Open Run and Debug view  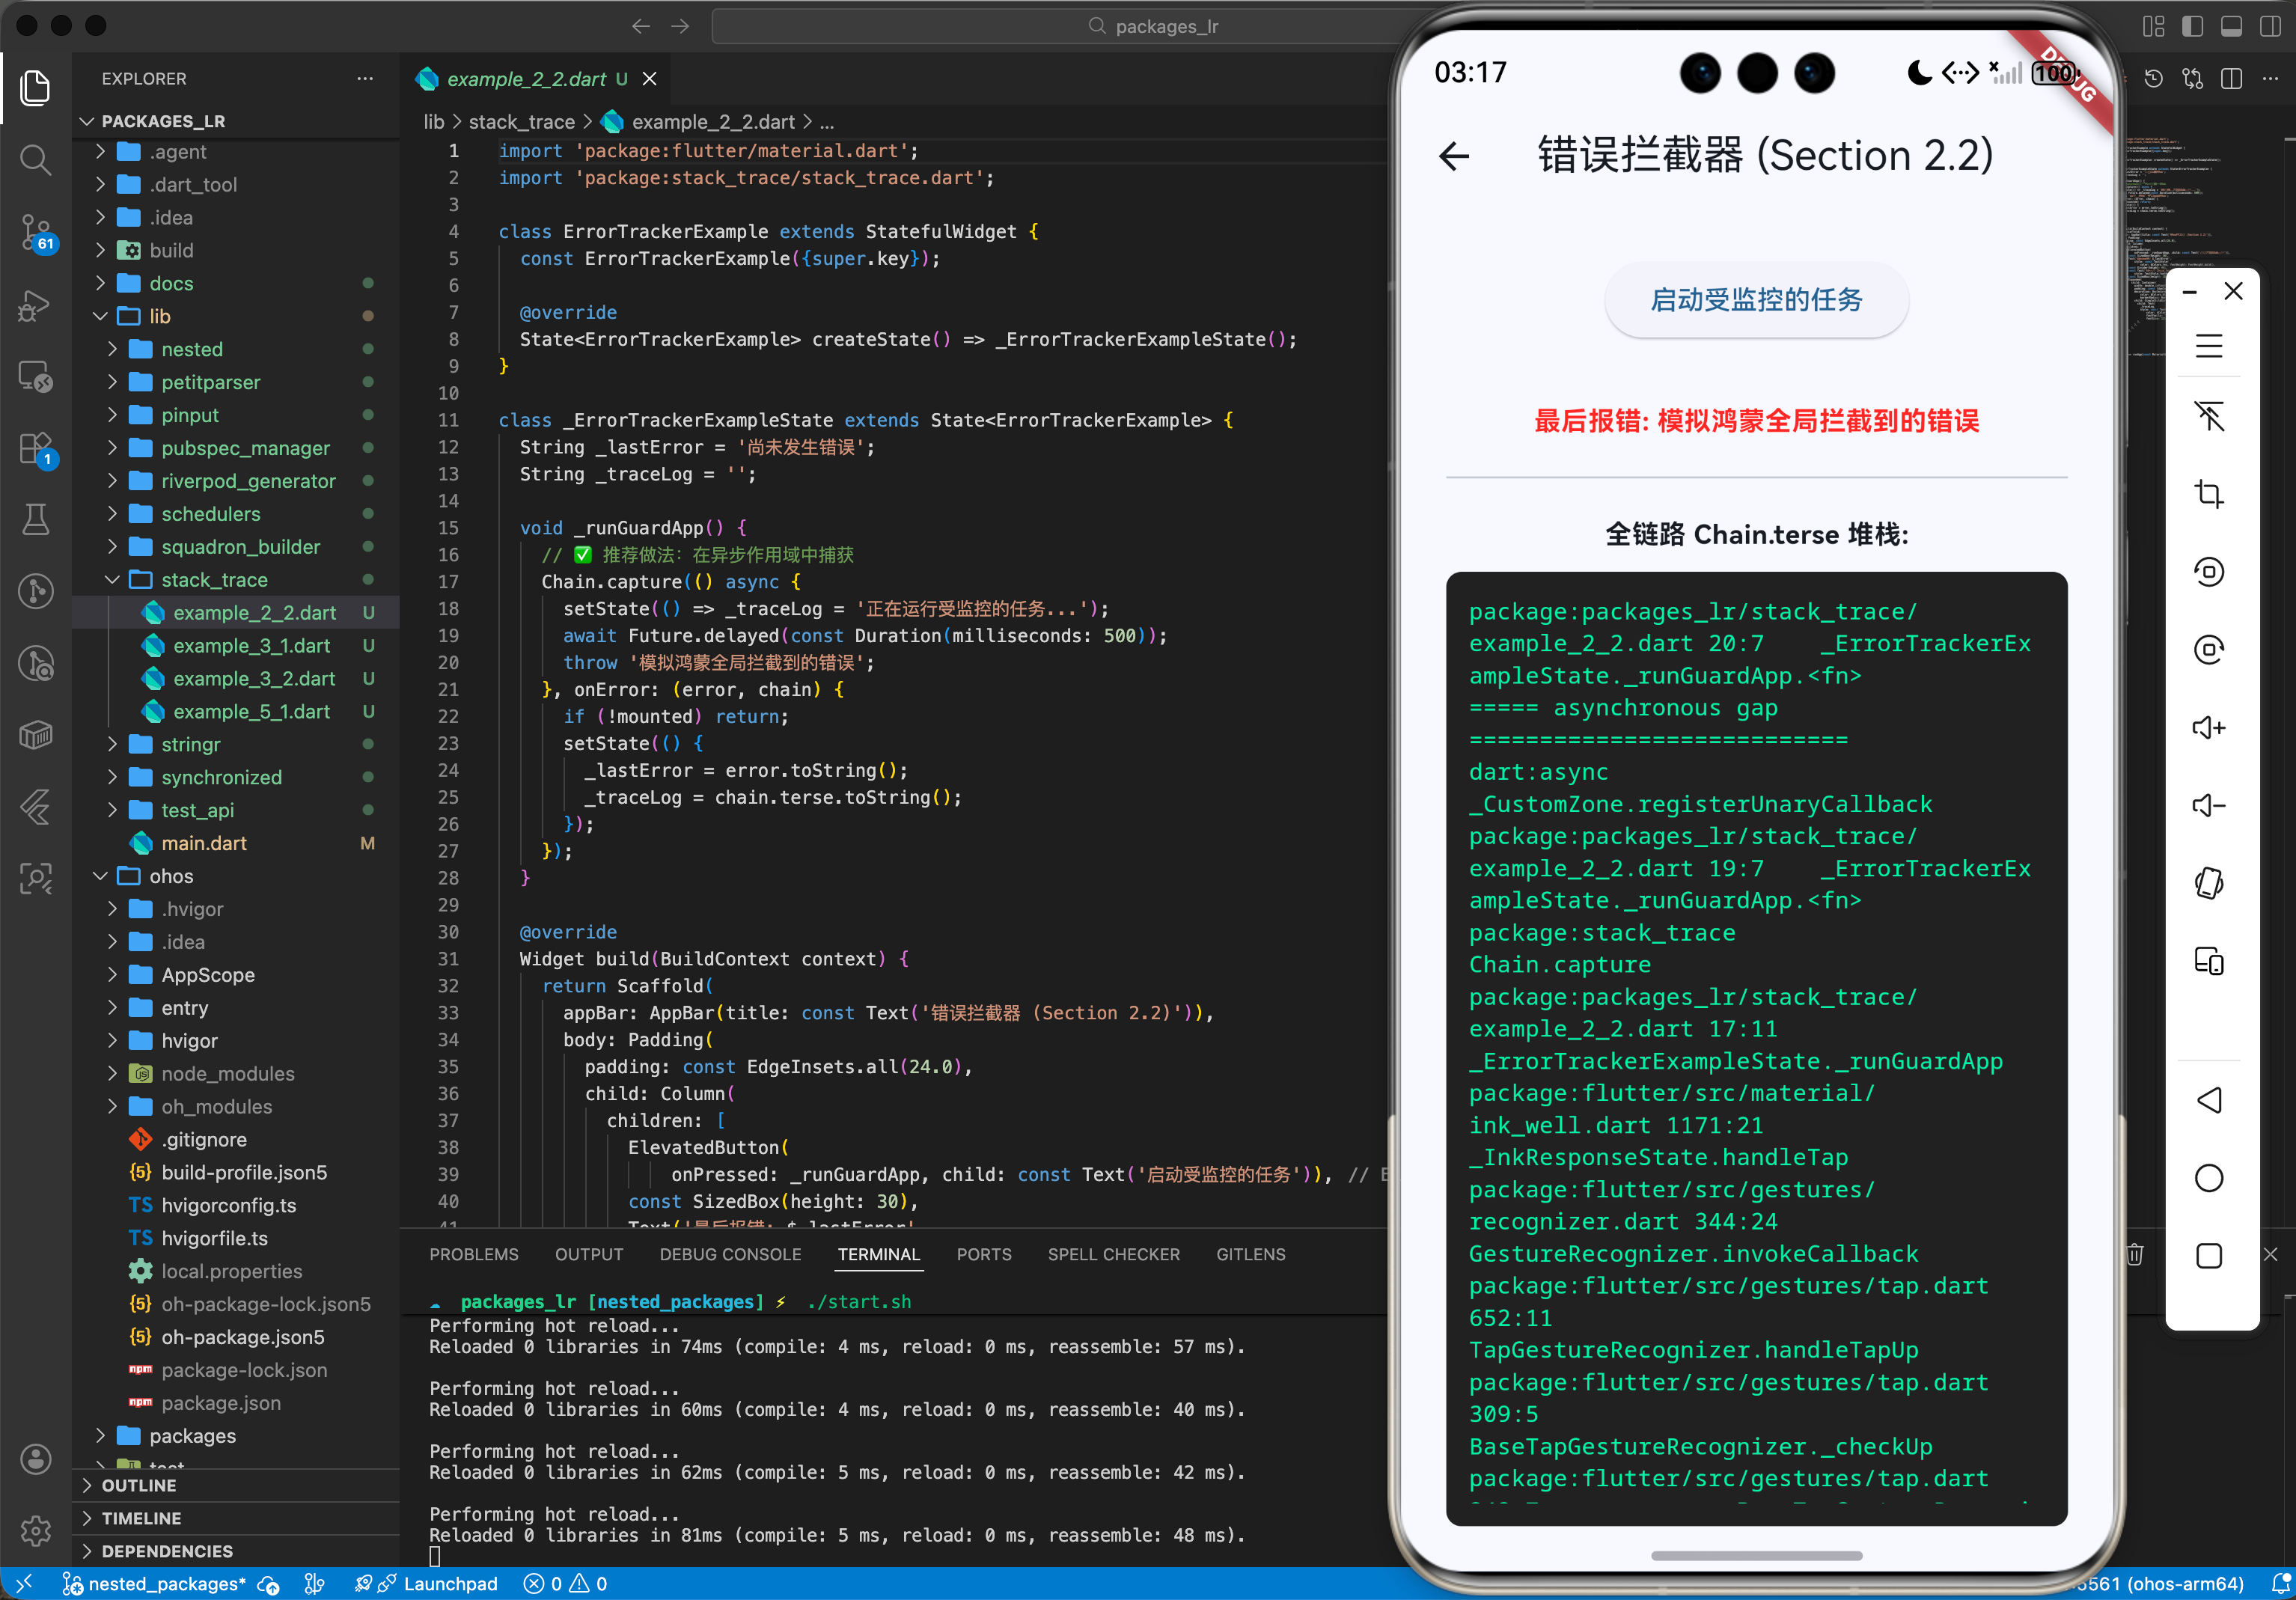click(35, 305)
